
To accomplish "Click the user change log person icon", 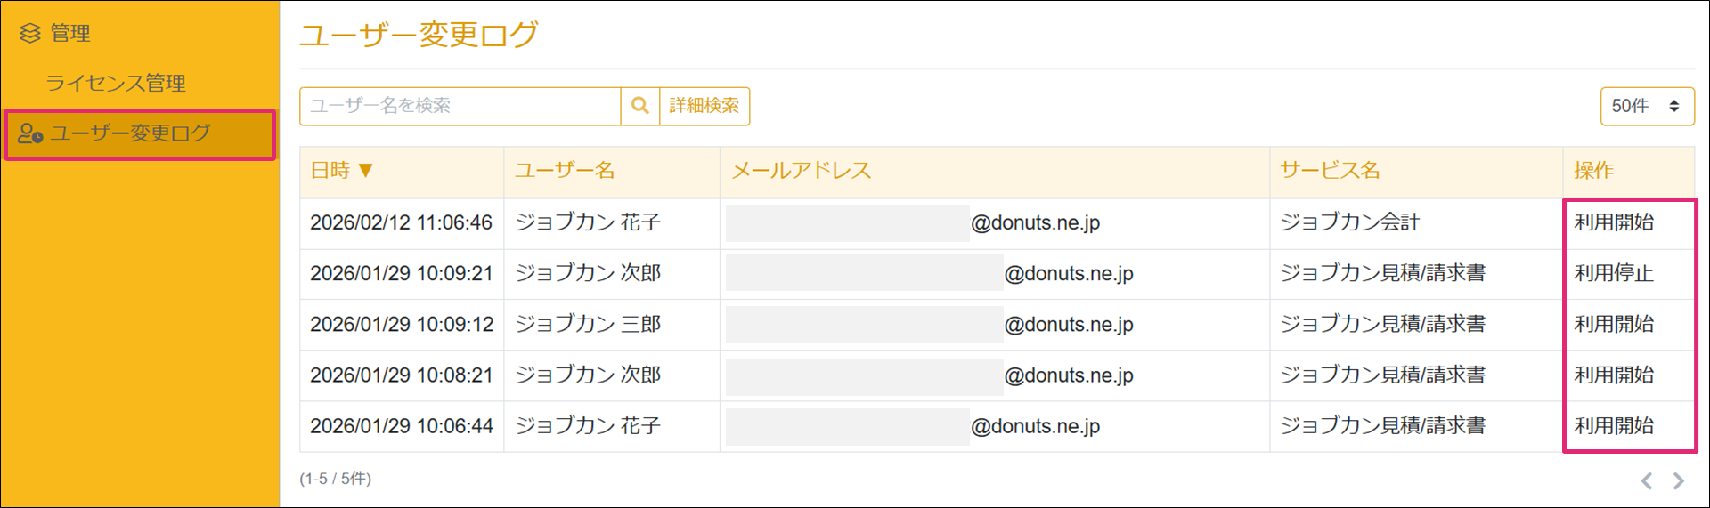I will [30, 133].
